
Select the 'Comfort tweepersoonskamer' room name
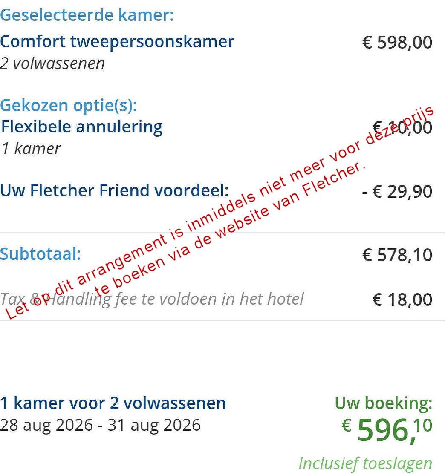click(117, 42)
